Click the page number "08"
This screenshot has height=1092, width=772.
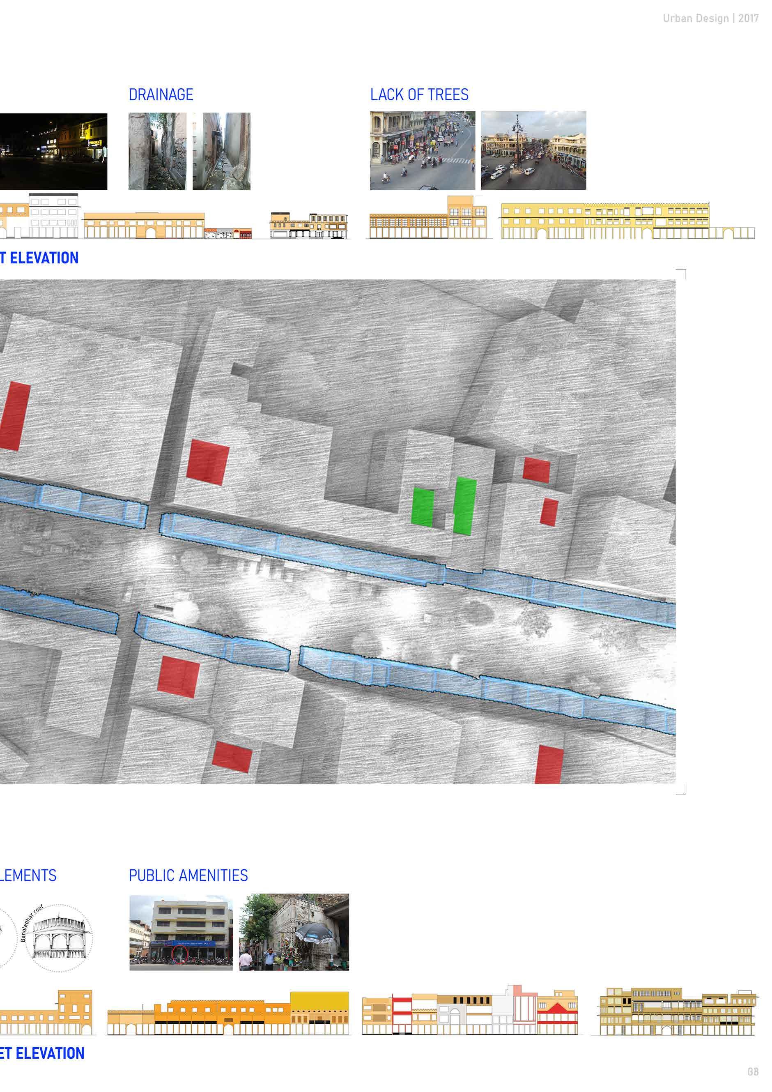[753, 1071]
